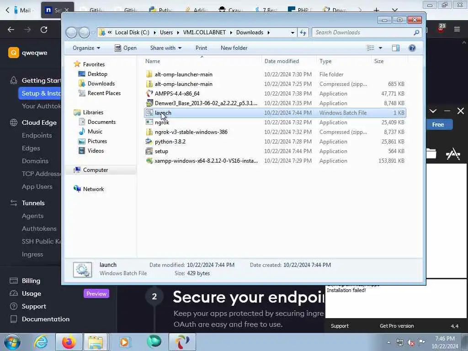Click the taskbar clock showing 7:46 PM
468x351 pixels.
(445, 342)
